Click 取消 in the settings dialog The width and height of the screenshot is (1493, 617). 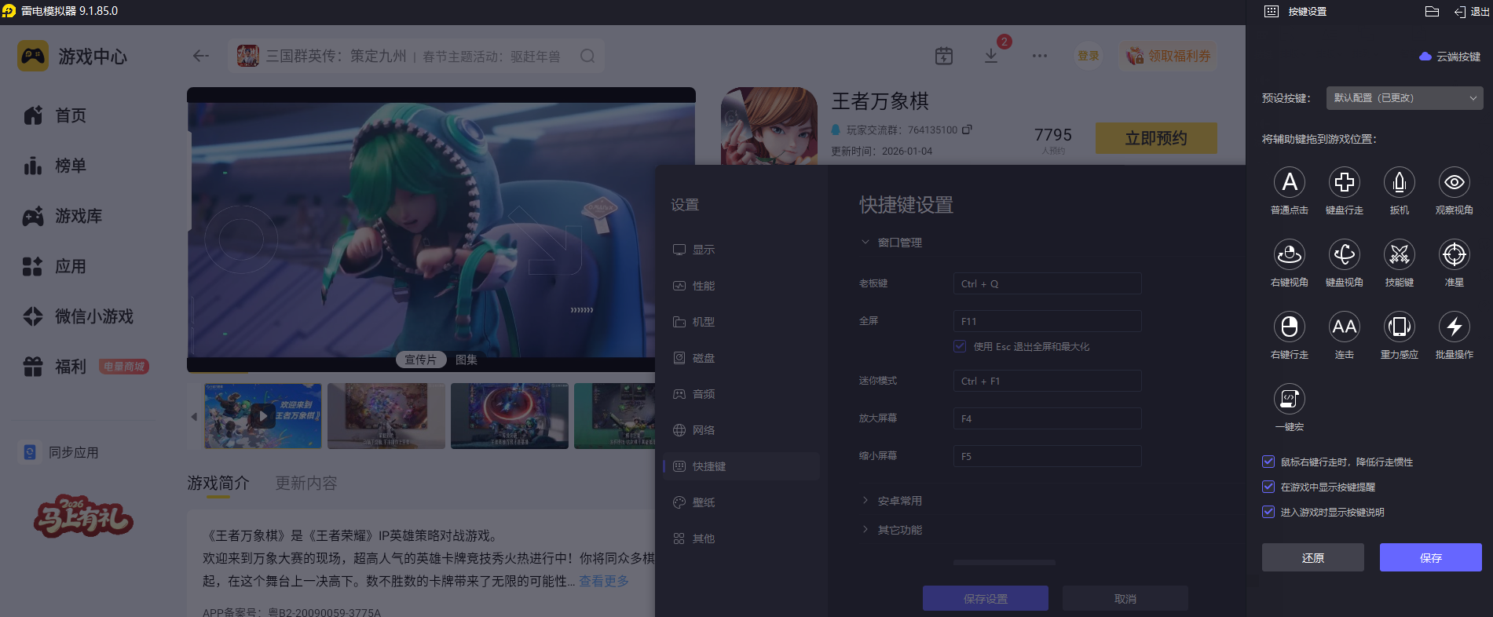pyautogui.click(x=1125, y=598)
